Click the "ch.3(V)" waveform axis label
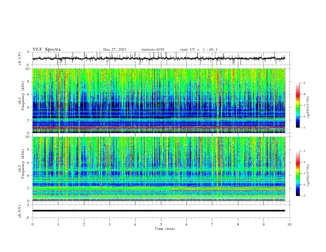The height and width of the screenshot is (252, 326). point(20,211)
